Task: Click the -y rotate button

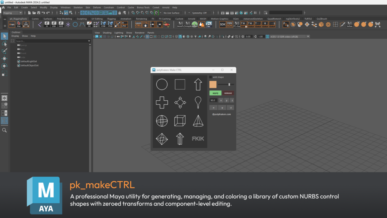Action: click(x=222, y=108)
